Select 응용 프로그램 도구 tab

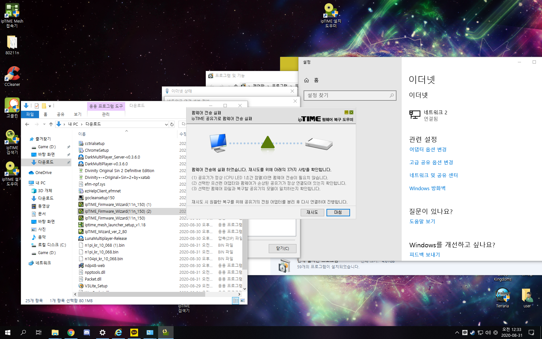(106, 106)
